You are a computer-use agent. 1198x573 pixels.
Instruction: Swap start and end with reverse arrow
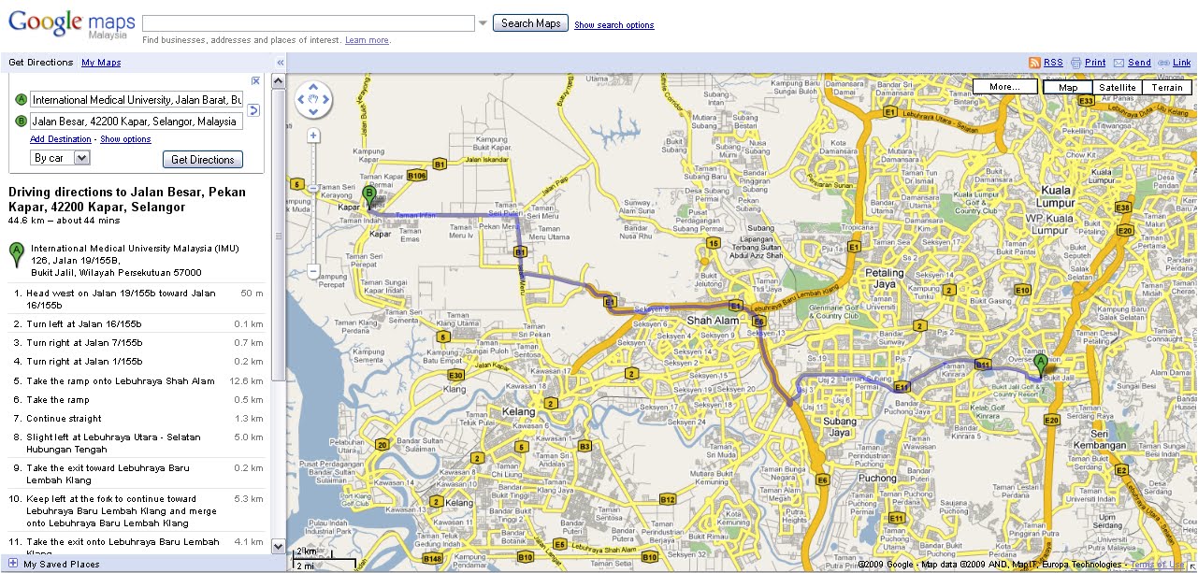click(x=253, y=110)
